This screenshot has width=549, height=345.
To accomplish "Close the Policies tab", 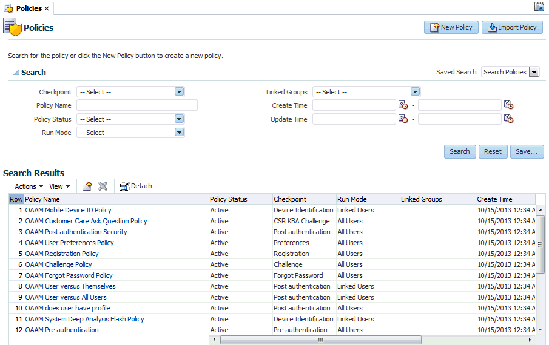I will point(47,8).
